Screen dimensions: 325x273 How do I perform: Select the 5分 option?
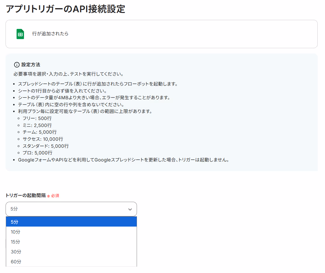point(71,222)
